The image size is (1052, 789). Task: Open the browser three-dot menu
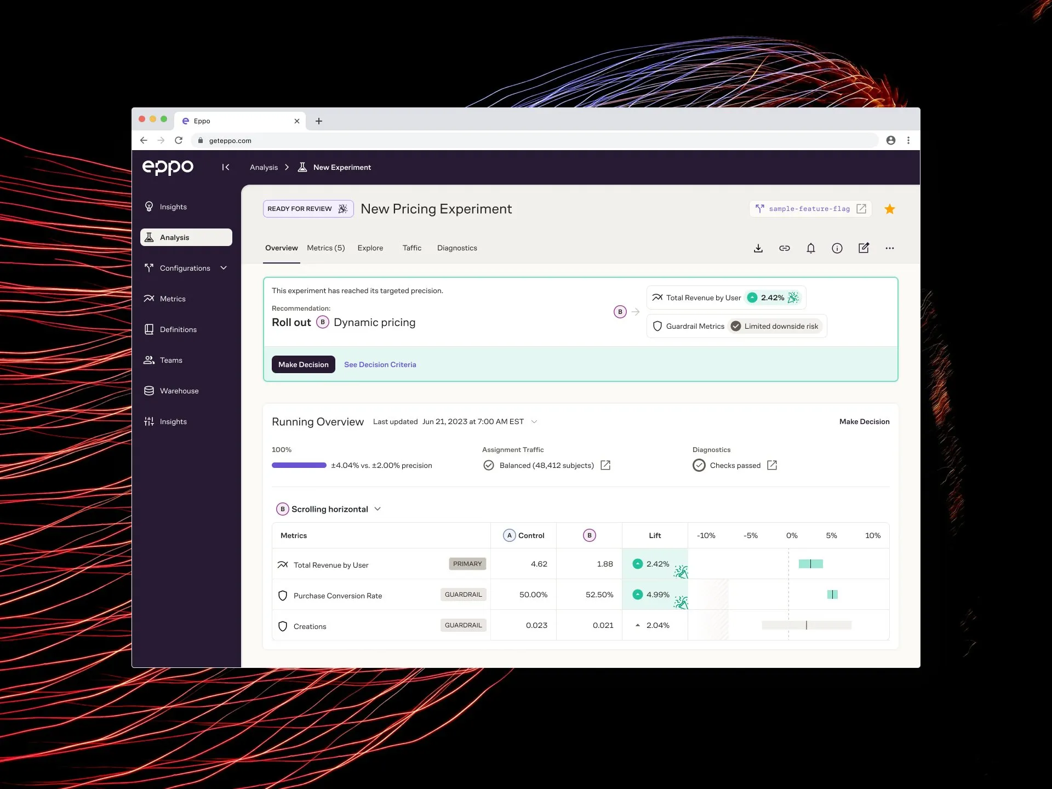click(908, 140)
